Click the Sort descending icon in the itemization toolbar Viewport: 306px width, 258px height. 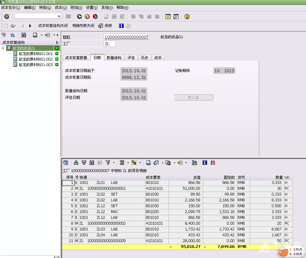pyautogui.click(x=84, y=163)
